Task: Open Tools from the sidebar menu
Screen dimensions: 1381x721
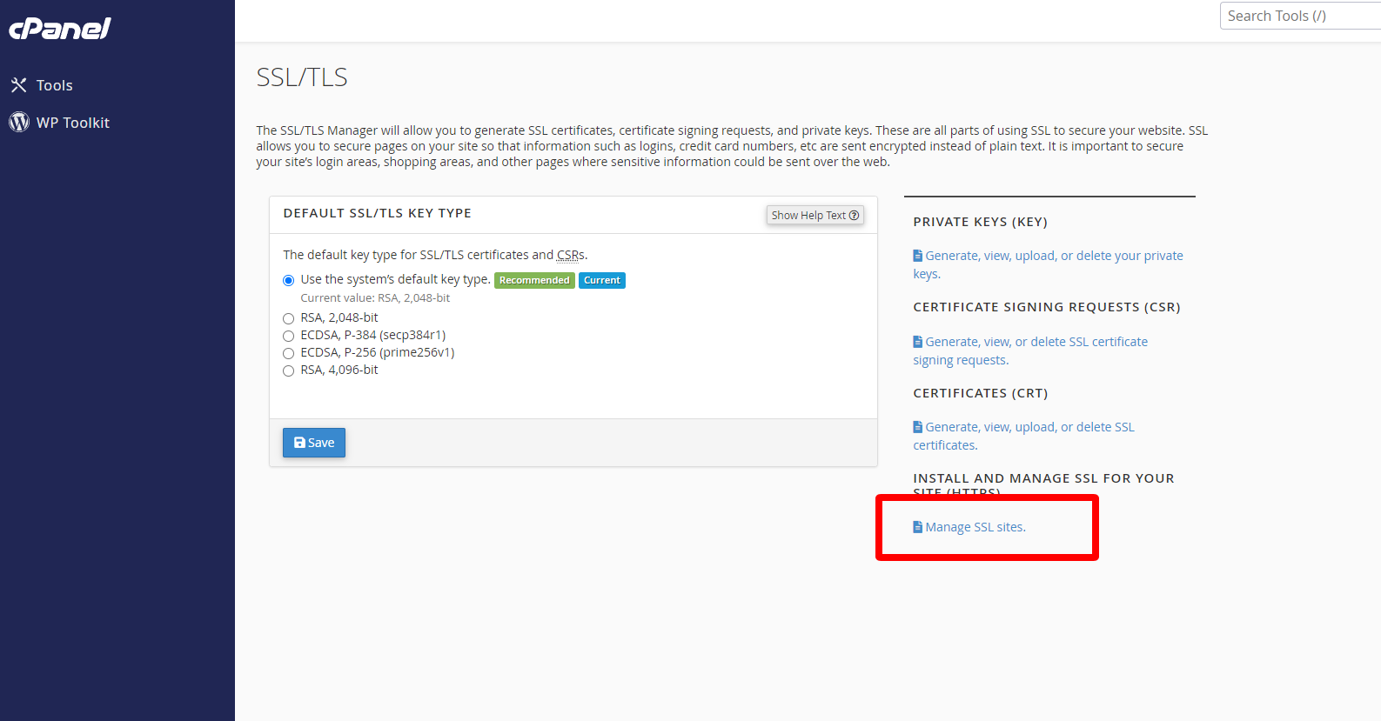Action: click(54, 85)
